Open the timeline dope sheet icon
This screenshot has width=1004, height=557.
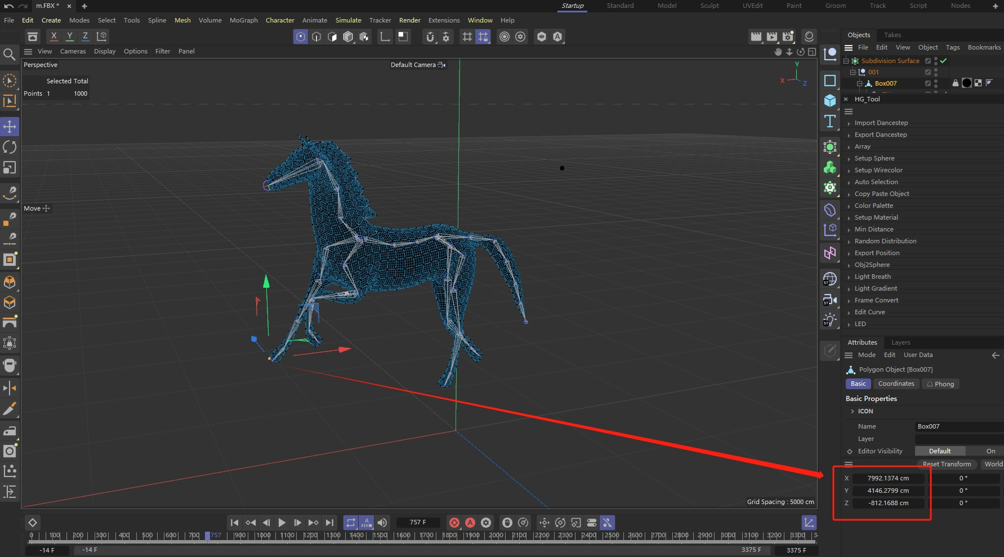point(809,523)
